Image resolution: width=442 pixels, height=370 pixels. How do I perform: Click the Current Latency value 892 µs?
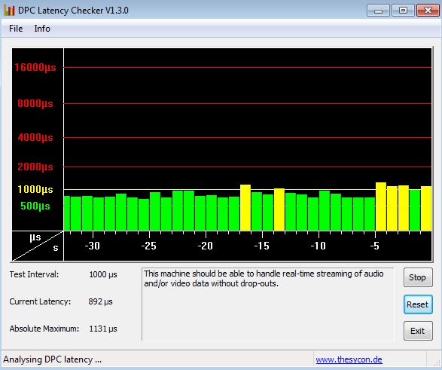tap(100, 301)
